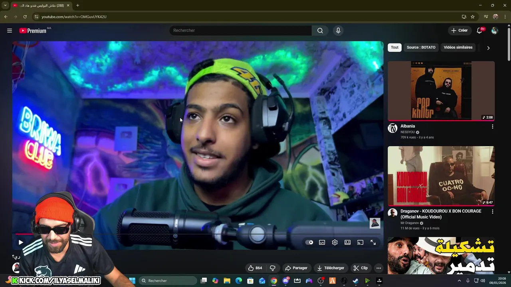This screenshot has width=511, height=287.
Task: Open Discord from the taskbar
Action: [x=285, y=281]
